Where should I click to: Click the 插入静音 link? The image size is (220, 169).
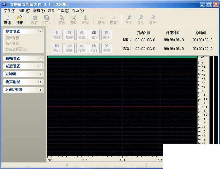click(12, 44)
